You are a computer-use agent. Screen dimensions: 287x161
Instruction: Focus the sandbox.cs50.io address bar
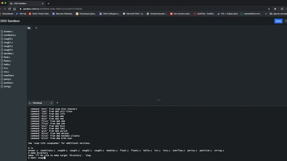[x=52, y=9]
